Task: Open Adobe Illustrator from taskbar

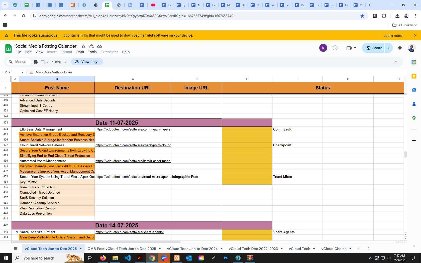Action: point(140,258)
